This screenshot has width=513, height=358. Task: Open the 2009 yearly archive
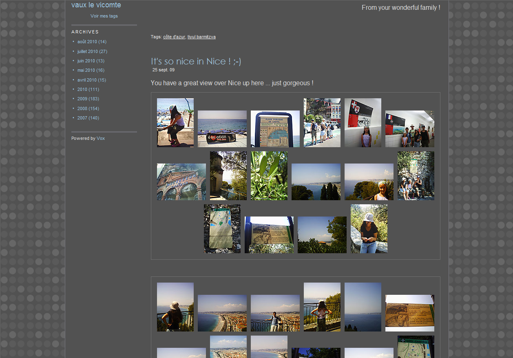pos(82,99)
